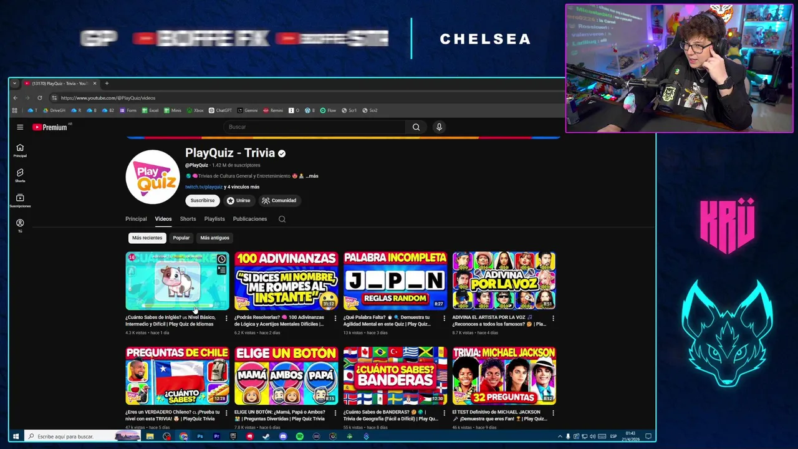The width and height of the screenshot is (798, 449).
Task: Select the Más recientes filter chip
Action: (x=147, y=238)
